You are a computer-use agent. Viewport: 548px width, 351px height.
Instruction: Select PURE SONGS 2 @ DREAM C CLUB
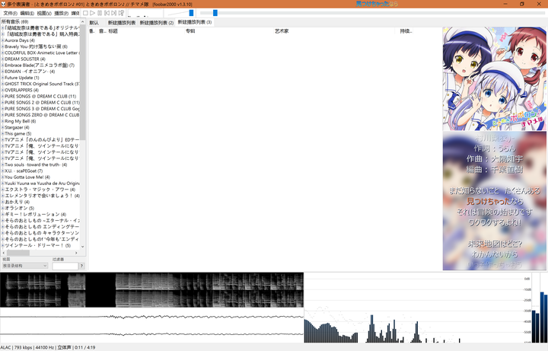42,103
